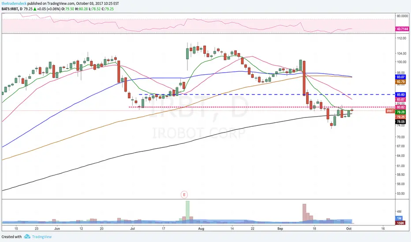Select the blue 93.07 price label
This screenshot has width=411, height=242.
click(x=400, y=77)
